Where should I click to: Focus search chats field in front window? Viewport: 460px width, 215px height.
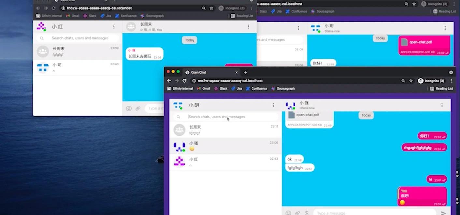pos(225,117)
